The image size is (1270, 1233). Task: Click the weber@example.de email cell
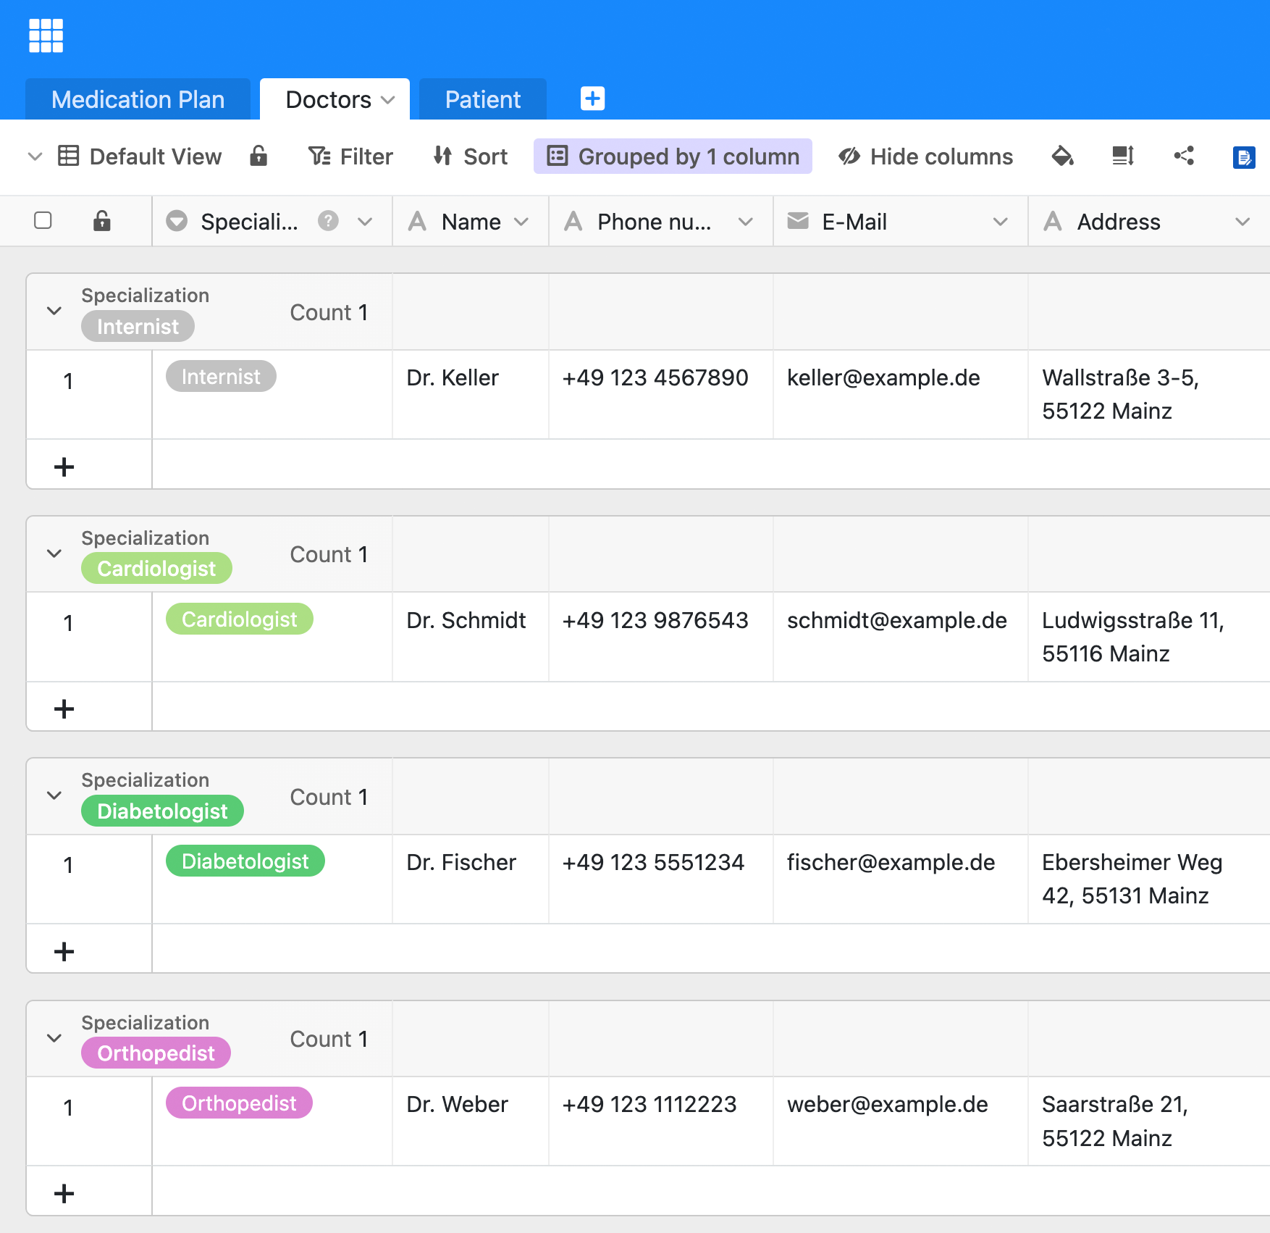[901, 1121]
